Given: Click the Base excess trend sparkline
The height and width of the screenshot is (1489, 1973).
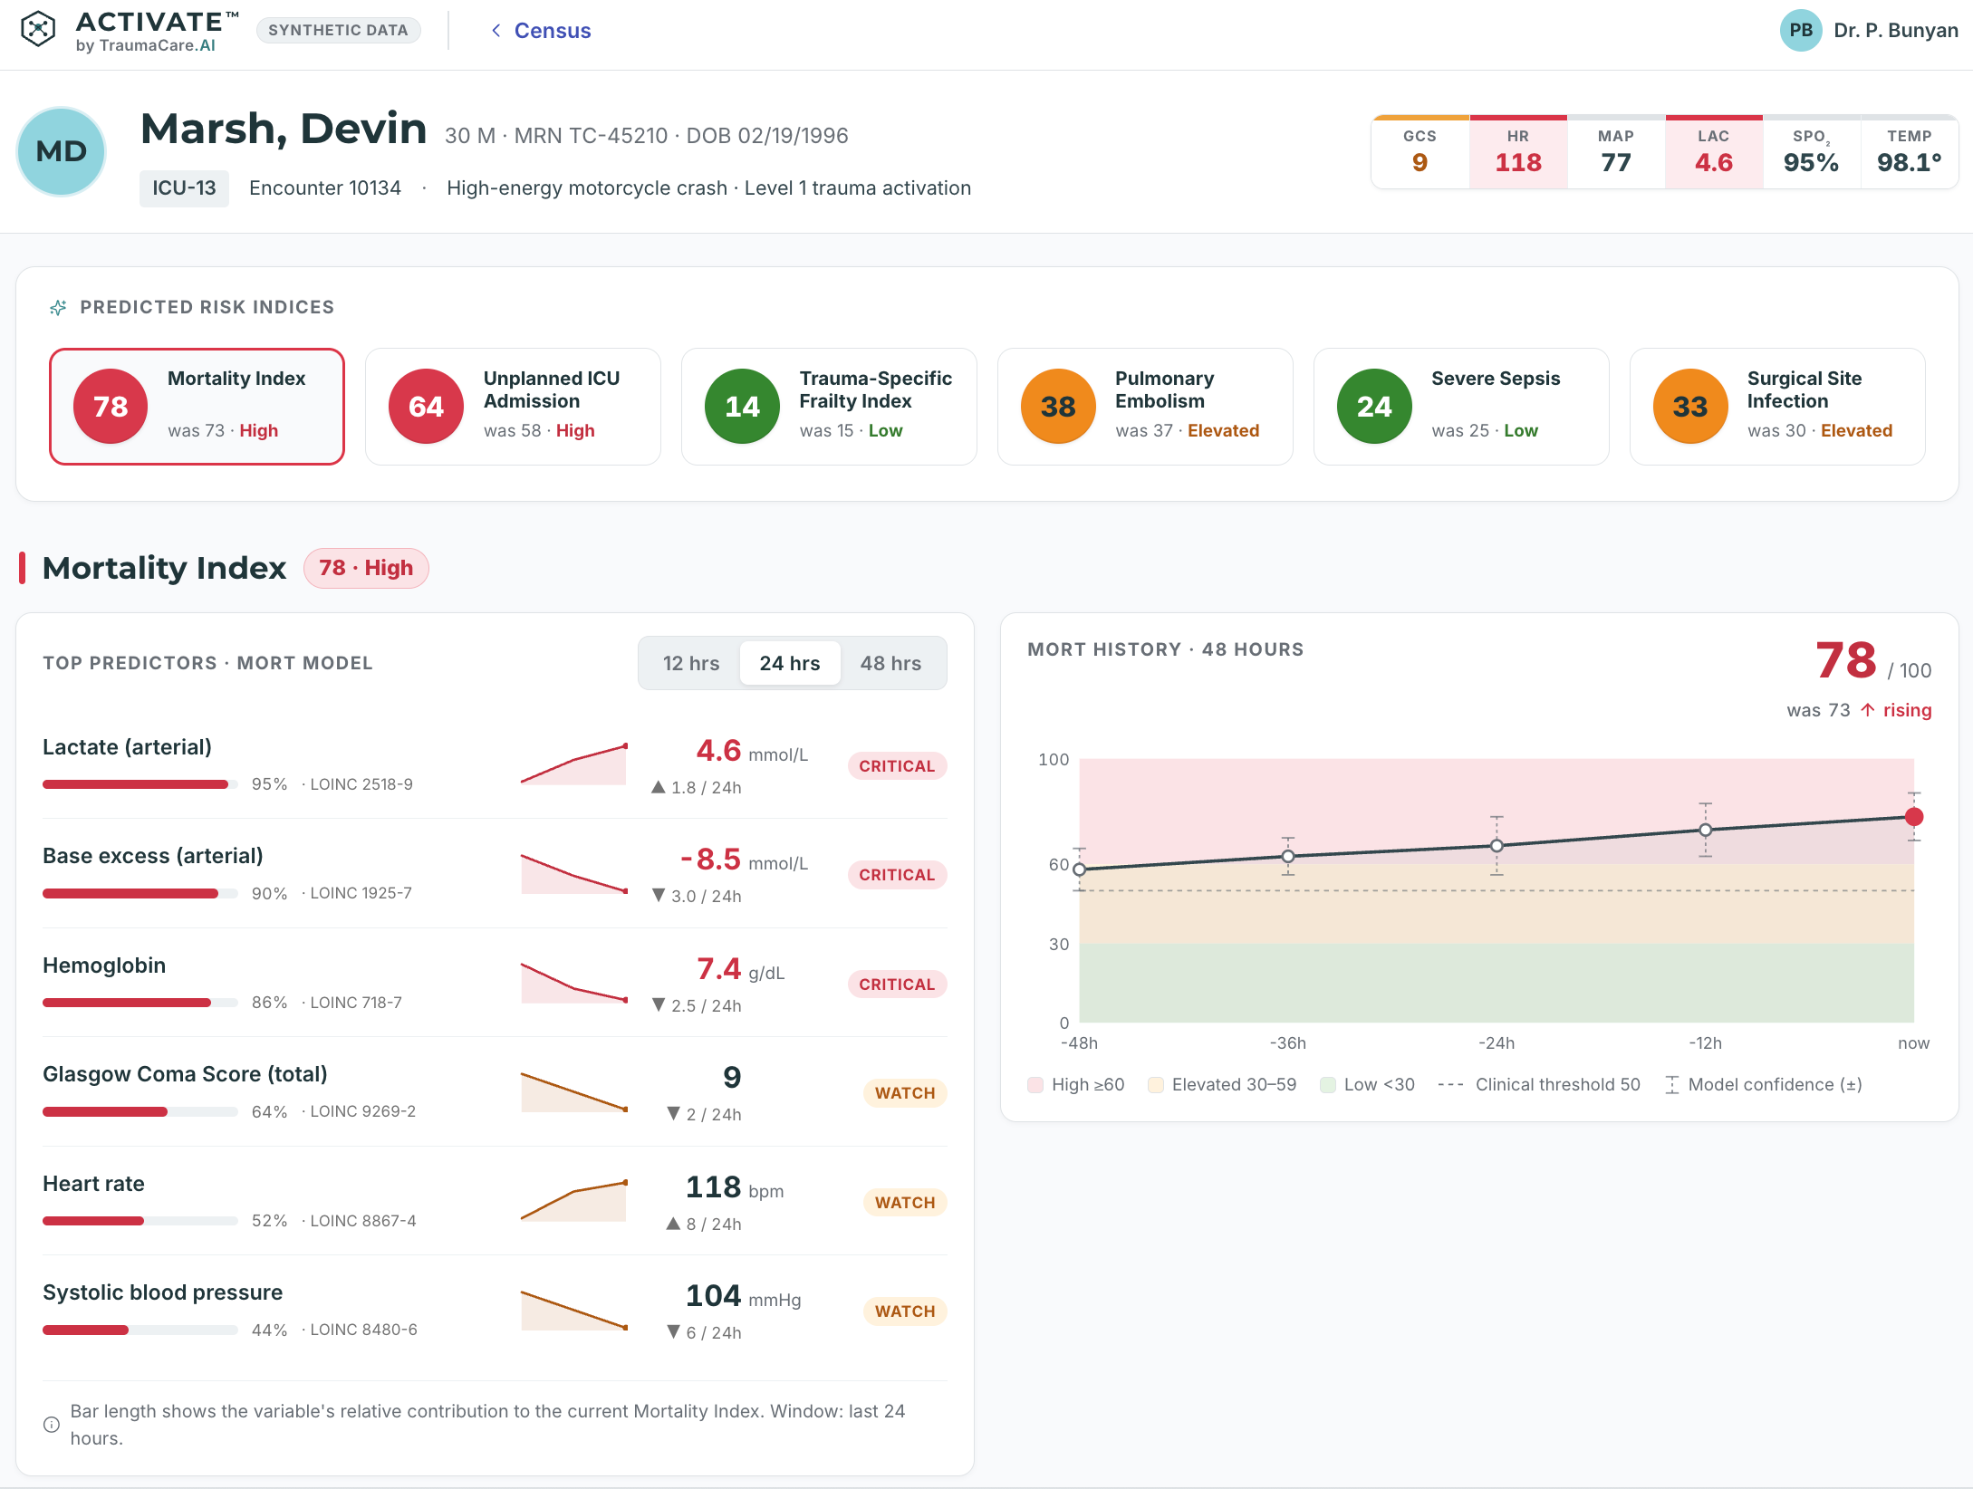Looking at the screenshot, I should pos(574,873).
